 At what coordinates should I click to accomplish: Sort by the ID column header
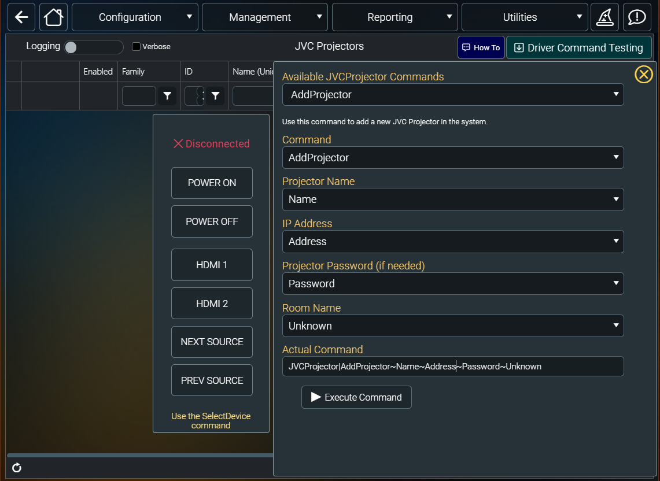point(205,72)
